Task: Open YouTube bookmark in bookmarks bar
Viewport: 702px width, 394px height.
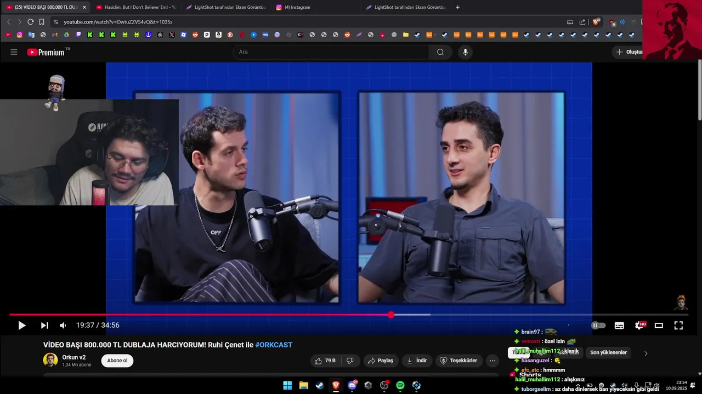Action: (x=8, y=34)
